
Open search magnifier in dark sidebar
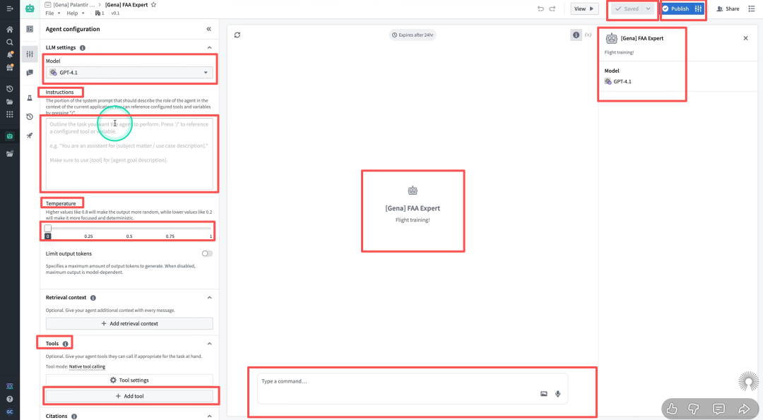(x=9, y=42)
